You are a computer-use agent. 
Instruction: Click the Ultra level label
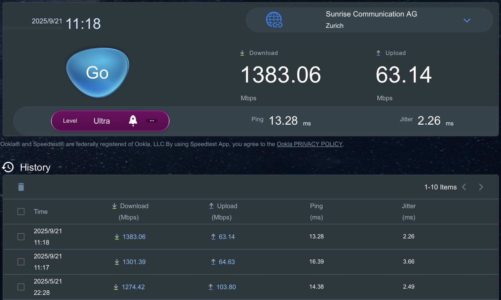point(102,121)
